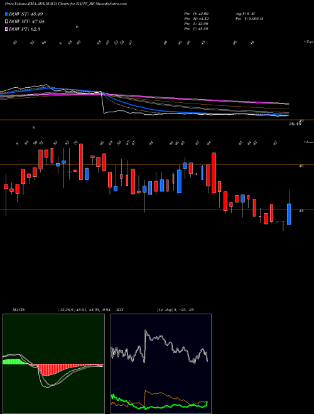314x414 pixels.
Task: Click the 'Avg V: 0 M' volume text
Action: pos(244,14)
